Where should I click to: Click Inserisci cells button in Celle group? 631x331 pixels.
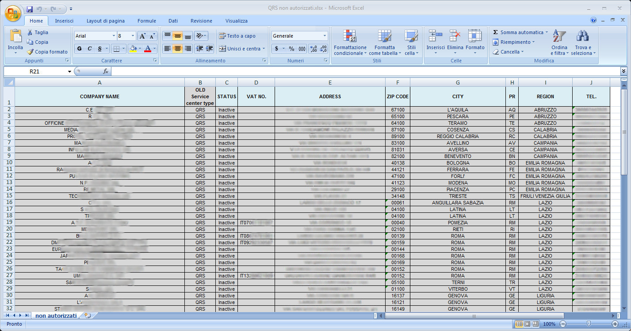436,42
